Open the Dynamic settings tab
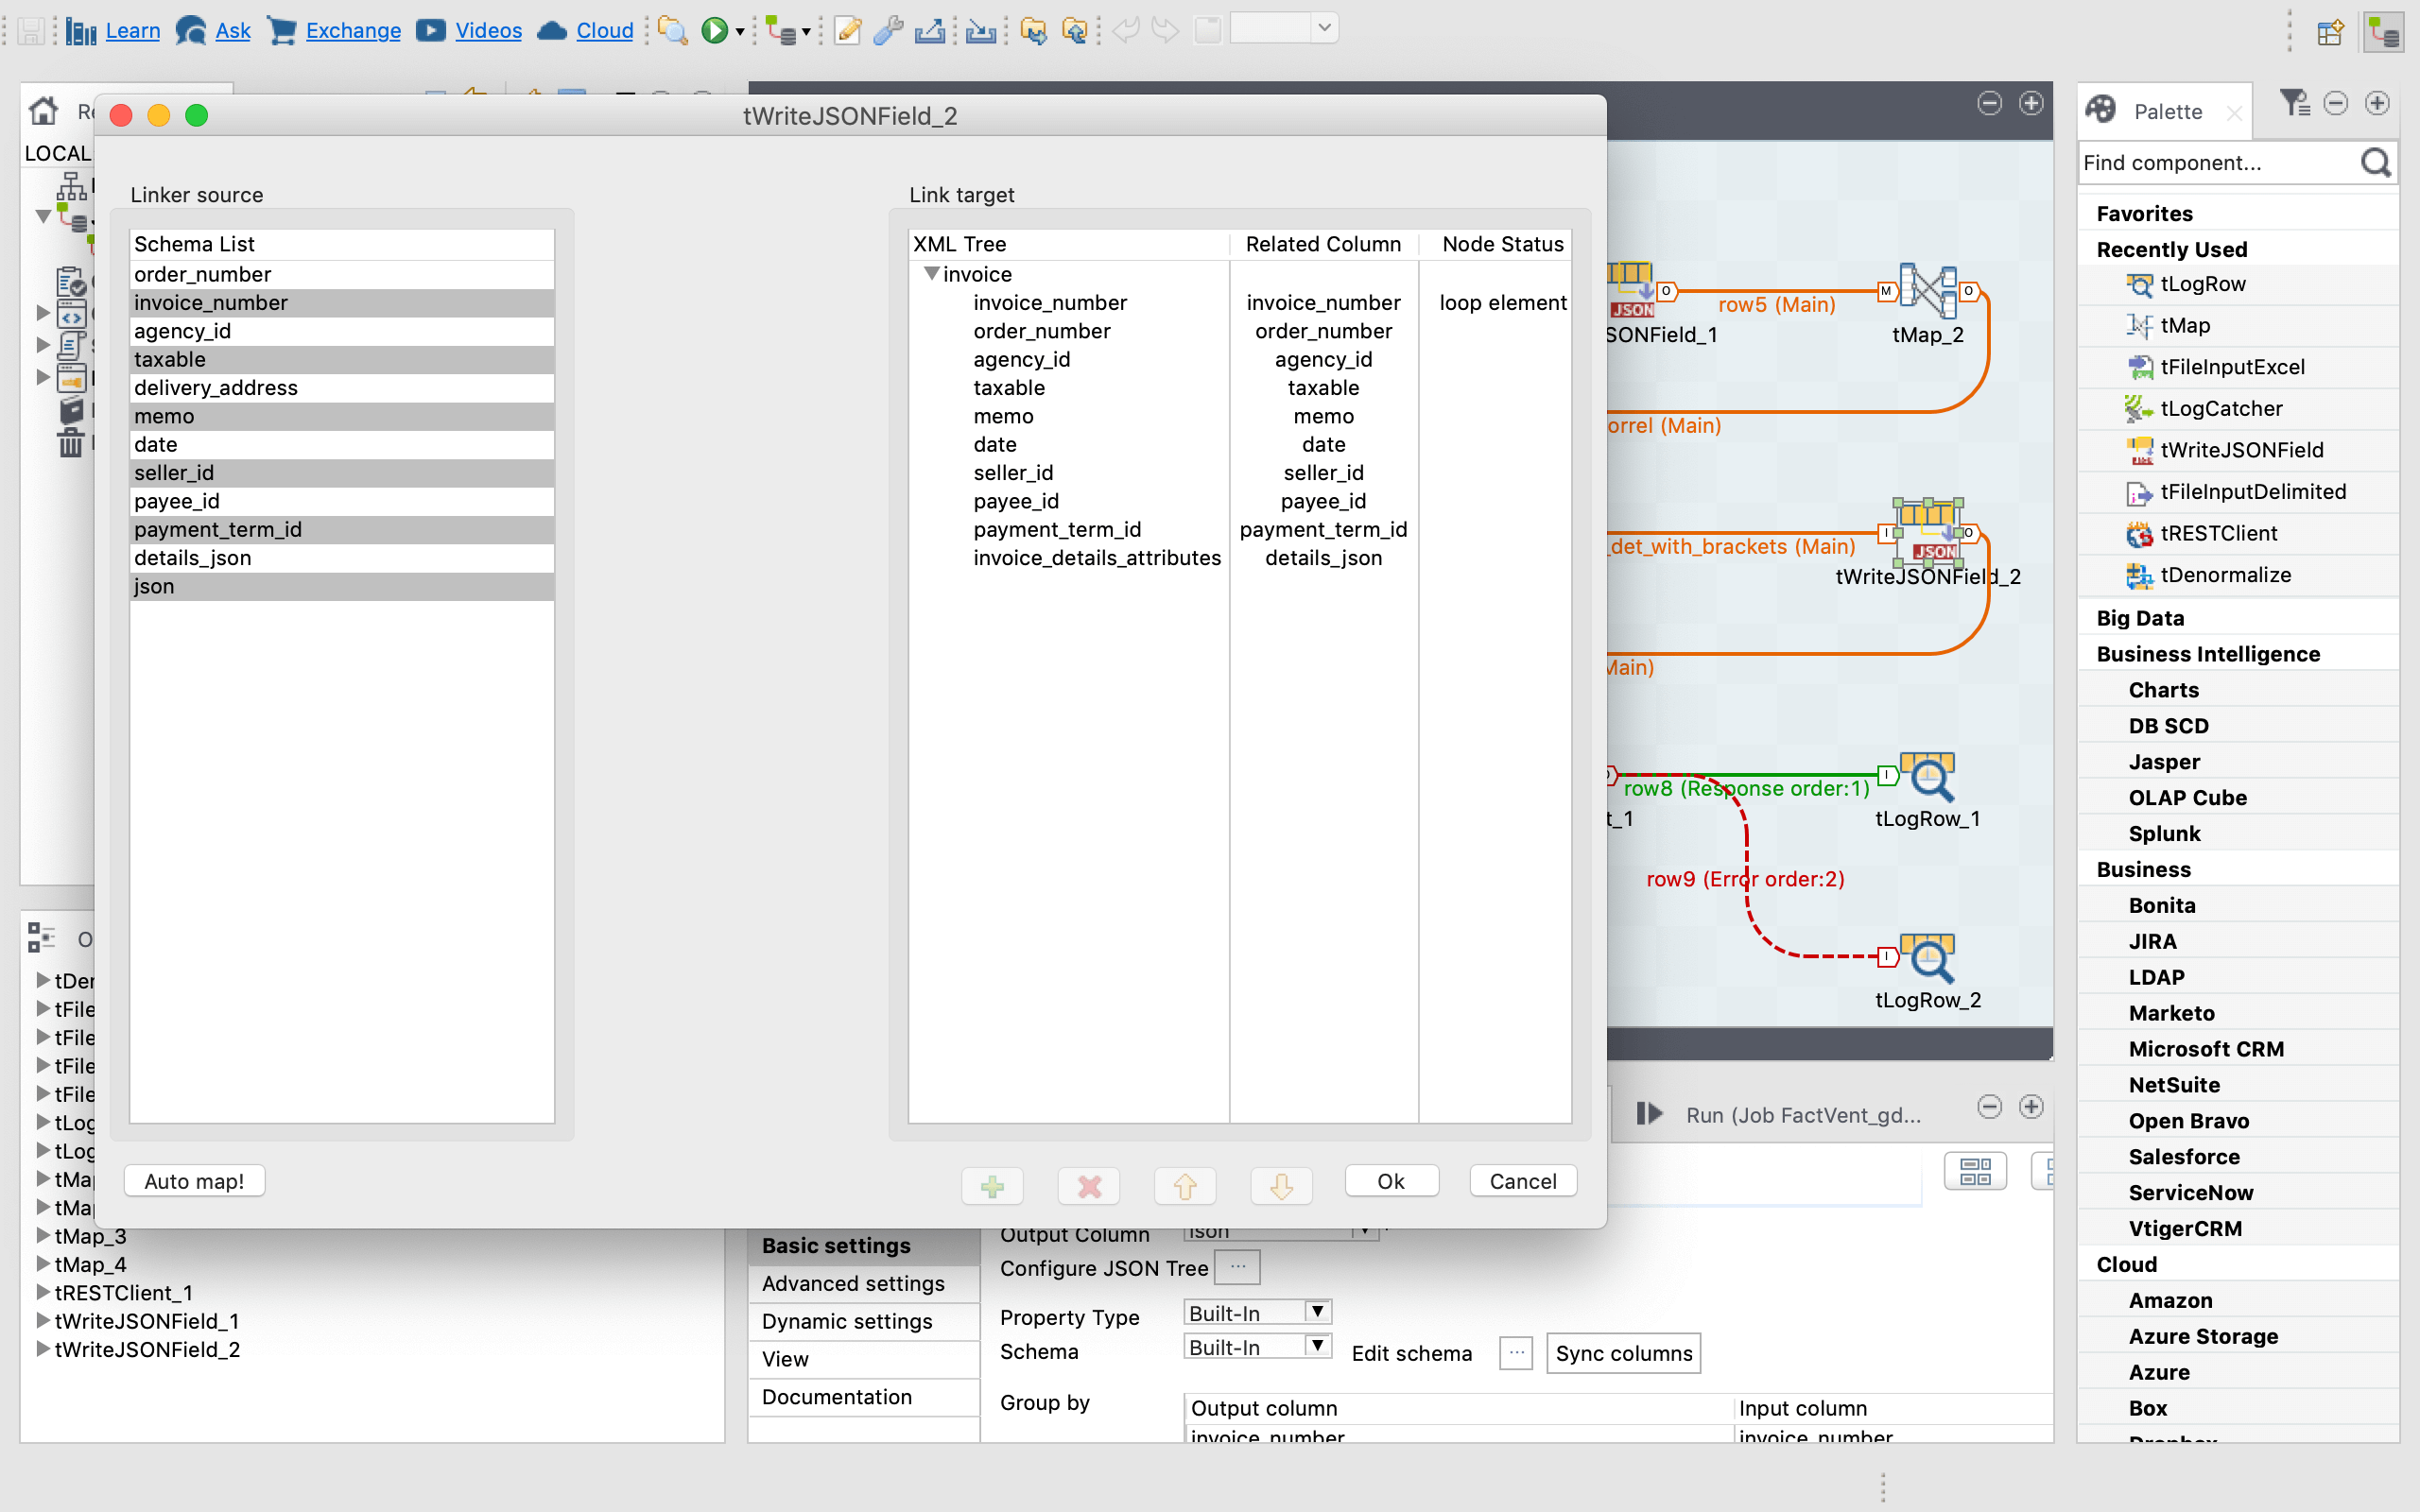2420x1512 pixels. pos(864,1322)
